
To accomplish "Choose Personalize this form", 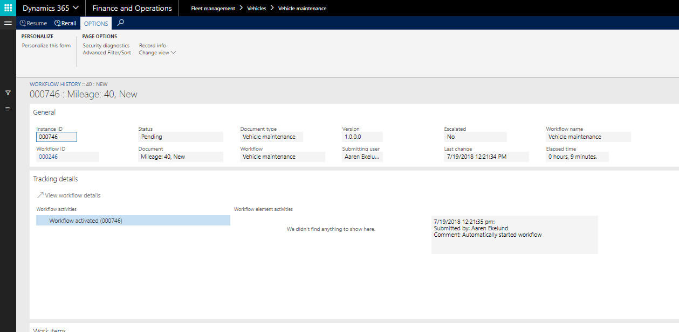I will [46, 46].
